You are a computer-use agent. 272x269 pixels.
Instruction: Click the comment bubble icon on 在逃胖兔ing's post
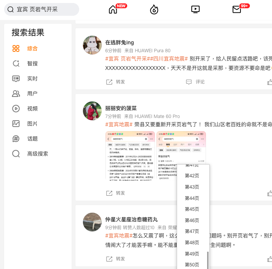pyautogui.click(x=189, y=82)
